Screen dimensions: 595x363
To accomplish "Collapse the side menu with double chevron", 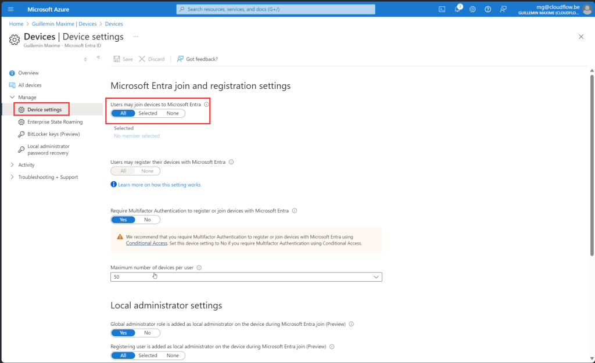I will point(98,57).
